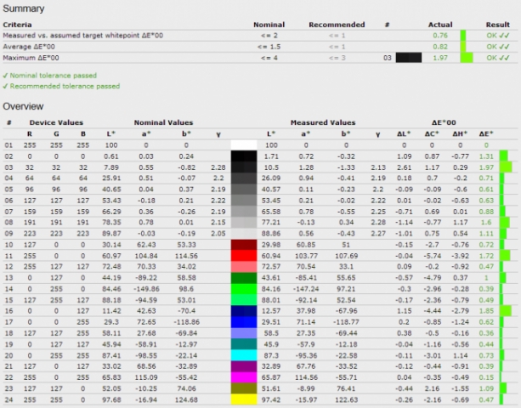Click the green ΔE bar for row 16
This screenshot has width=521, height=408.
[505, 310]
